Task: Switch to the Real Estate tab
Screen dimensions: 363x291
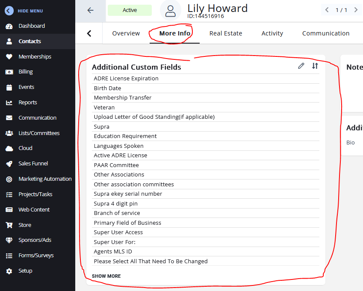Action: [225, 33]
